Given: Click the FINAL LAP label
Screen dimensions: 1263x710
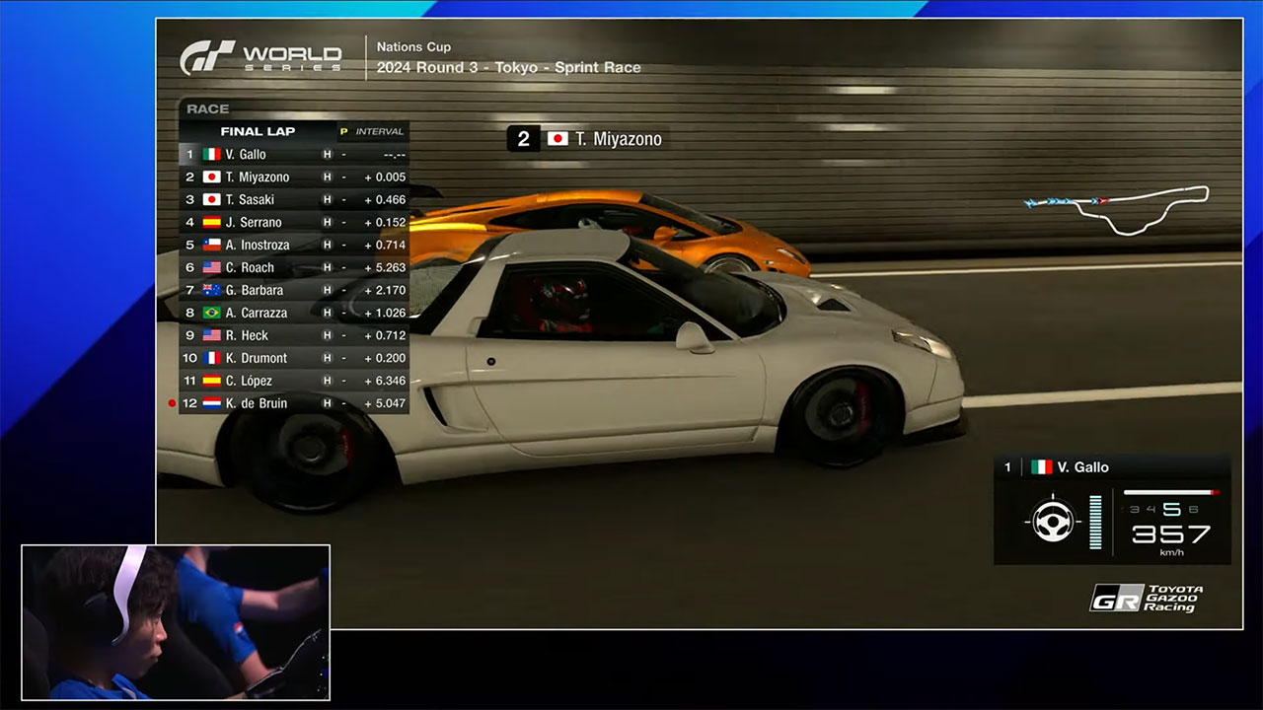Looking at the screenshot, I should pos(258,131).
